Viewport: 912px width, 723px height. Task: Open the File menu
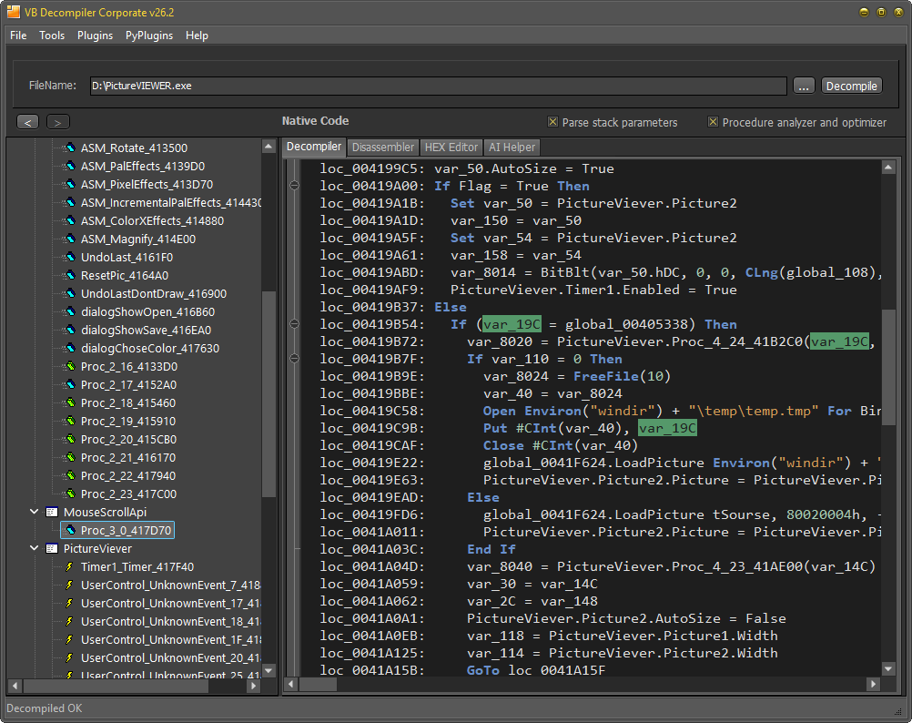click(18, 36)
